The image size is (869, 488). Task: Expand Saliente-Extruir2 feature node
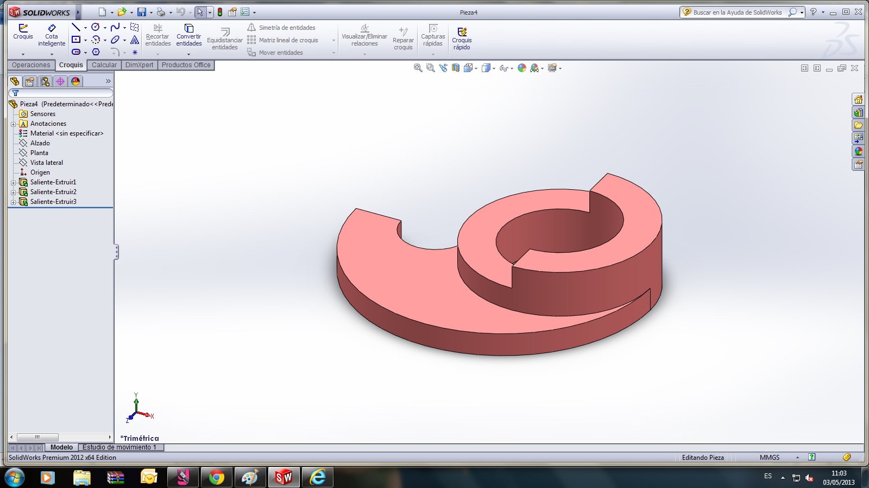pyautogui.click(x=13, y=192)
